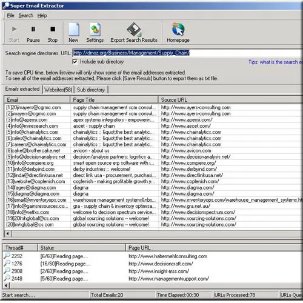303x303 pixels.
Task: Open the Settings toolbar icon
Action: tap(95, 30)
